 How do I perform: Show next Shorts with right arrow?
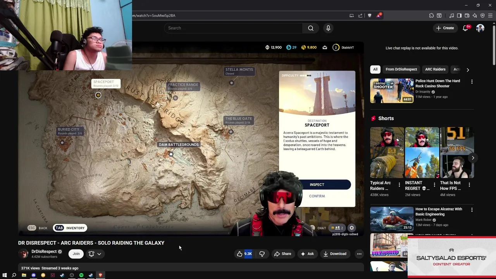coord(473,158)
